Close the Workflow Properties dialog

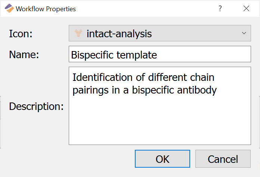[246, 8]
